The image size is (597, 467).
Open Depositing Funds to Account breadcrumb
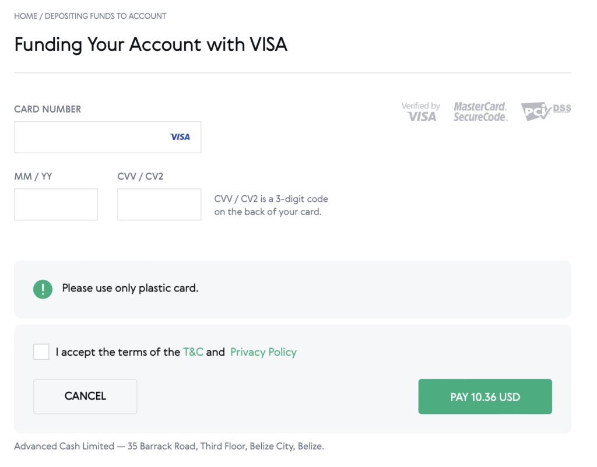coord(106,16)
